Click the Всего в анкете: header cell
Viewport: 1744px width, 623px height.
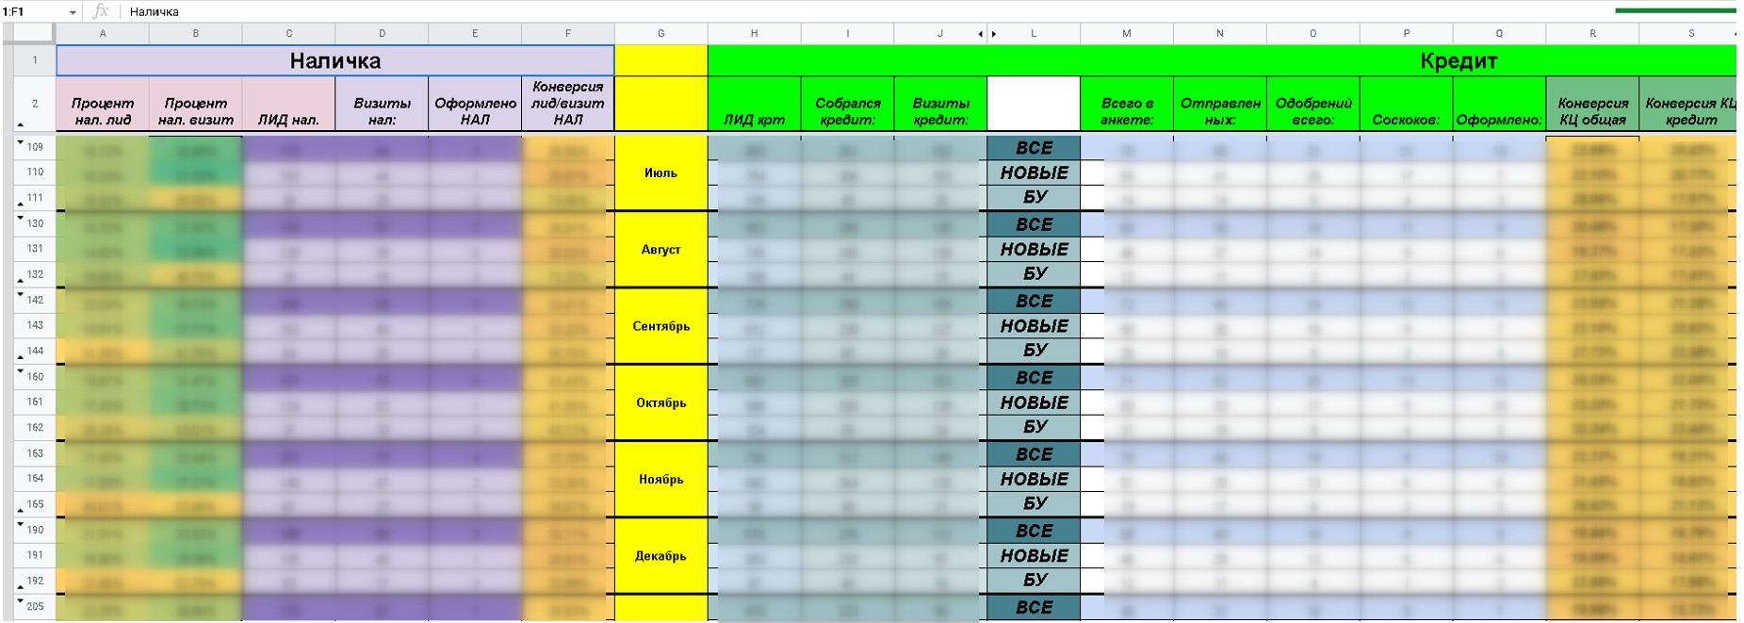point(1127,104)
